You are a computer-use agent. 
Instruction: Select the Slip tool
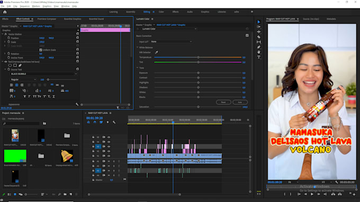pos(259,42)
